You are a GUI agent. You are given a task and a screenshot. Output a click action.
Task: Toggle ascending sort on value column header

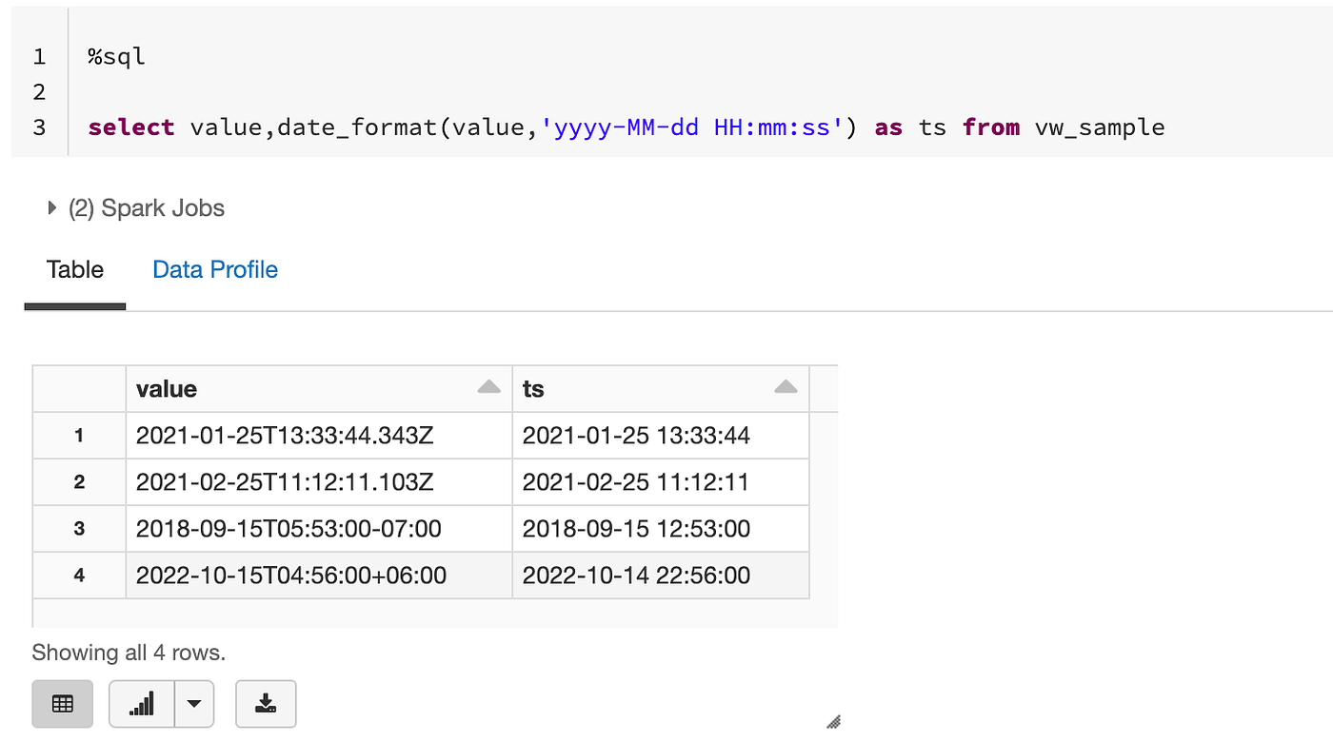tap(488, 386)
